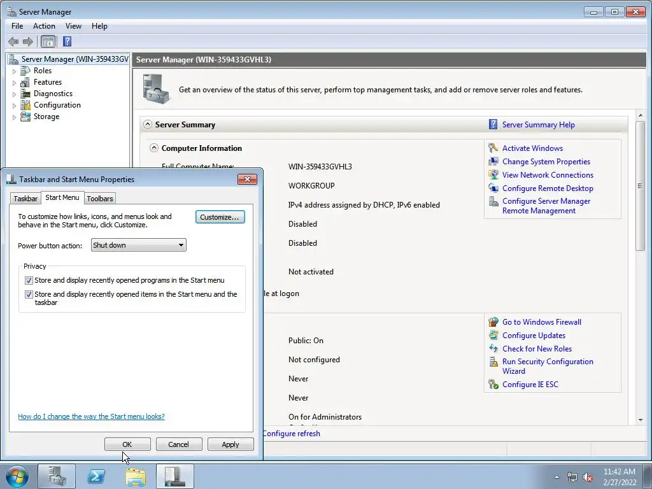Click Configure Server Manager Remote Management link
Viewport: 652px width, 489px height.
click(546, 206)
